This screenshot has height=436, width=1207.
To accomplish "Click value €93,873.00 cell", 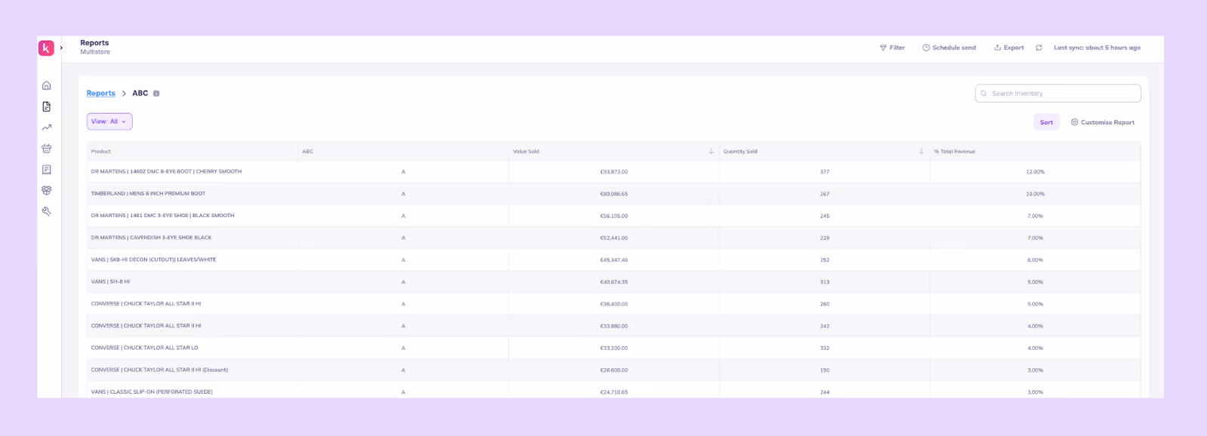I will [x=614, y=172].
